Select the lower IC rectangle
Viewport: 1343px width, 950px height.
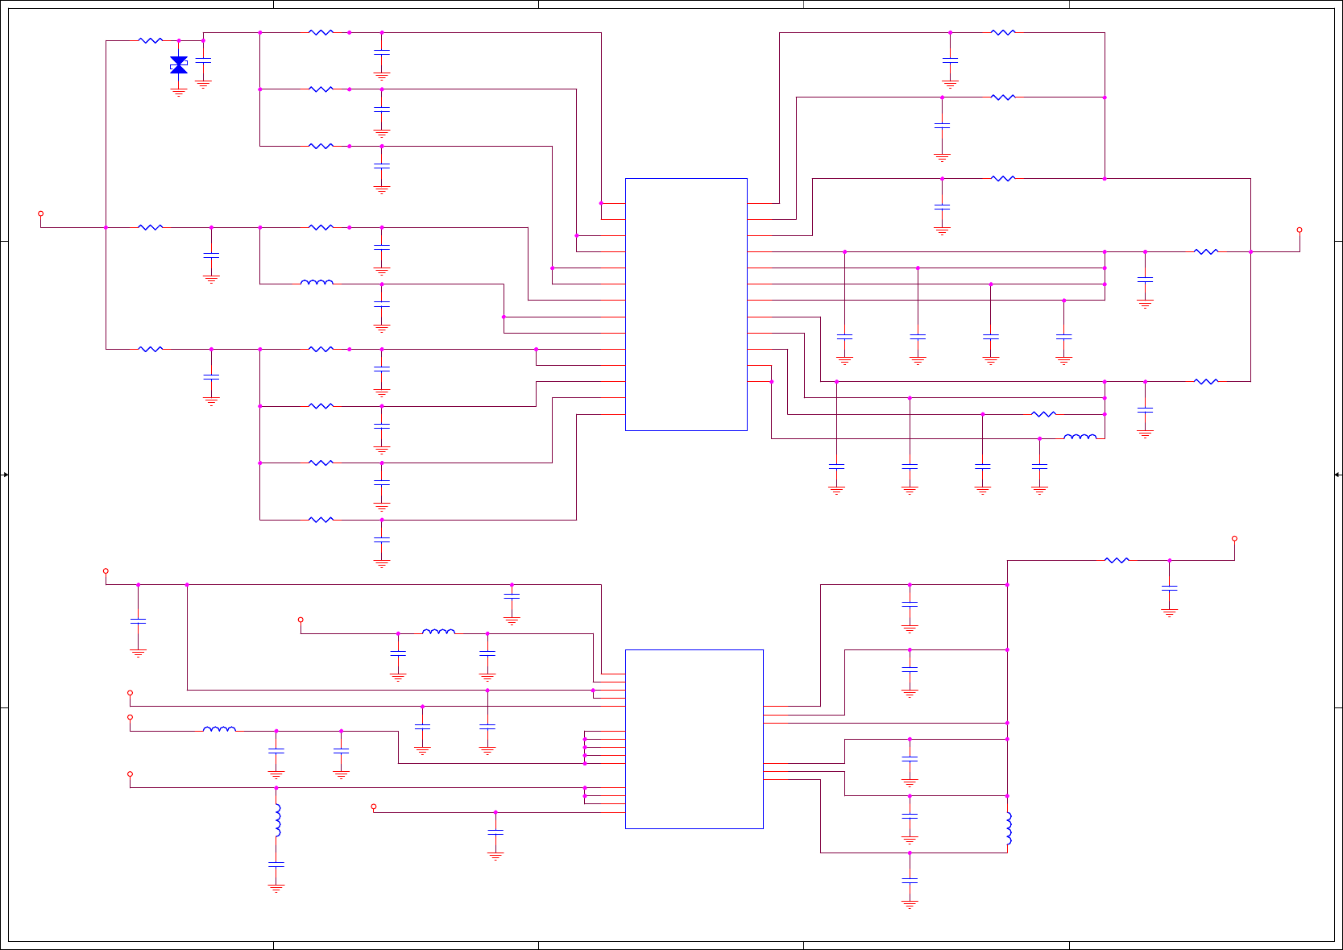coord(694,739)
